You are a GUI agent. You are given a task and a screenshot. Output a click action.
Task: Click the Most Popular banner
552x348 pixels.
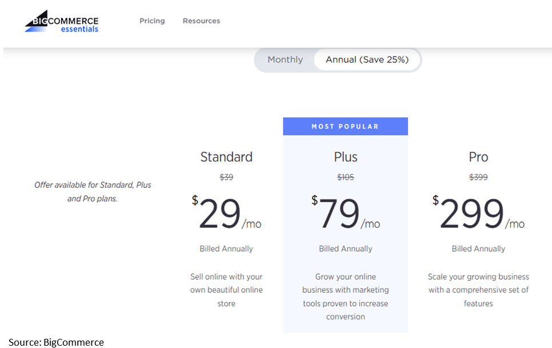[x=345, y=126]
